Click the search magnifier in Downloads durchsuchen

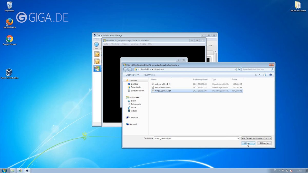coord(272,69)
